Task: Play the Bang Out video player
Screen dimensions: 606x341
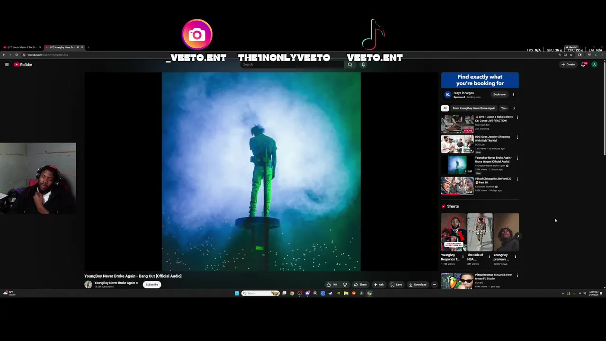Action: 261,171
